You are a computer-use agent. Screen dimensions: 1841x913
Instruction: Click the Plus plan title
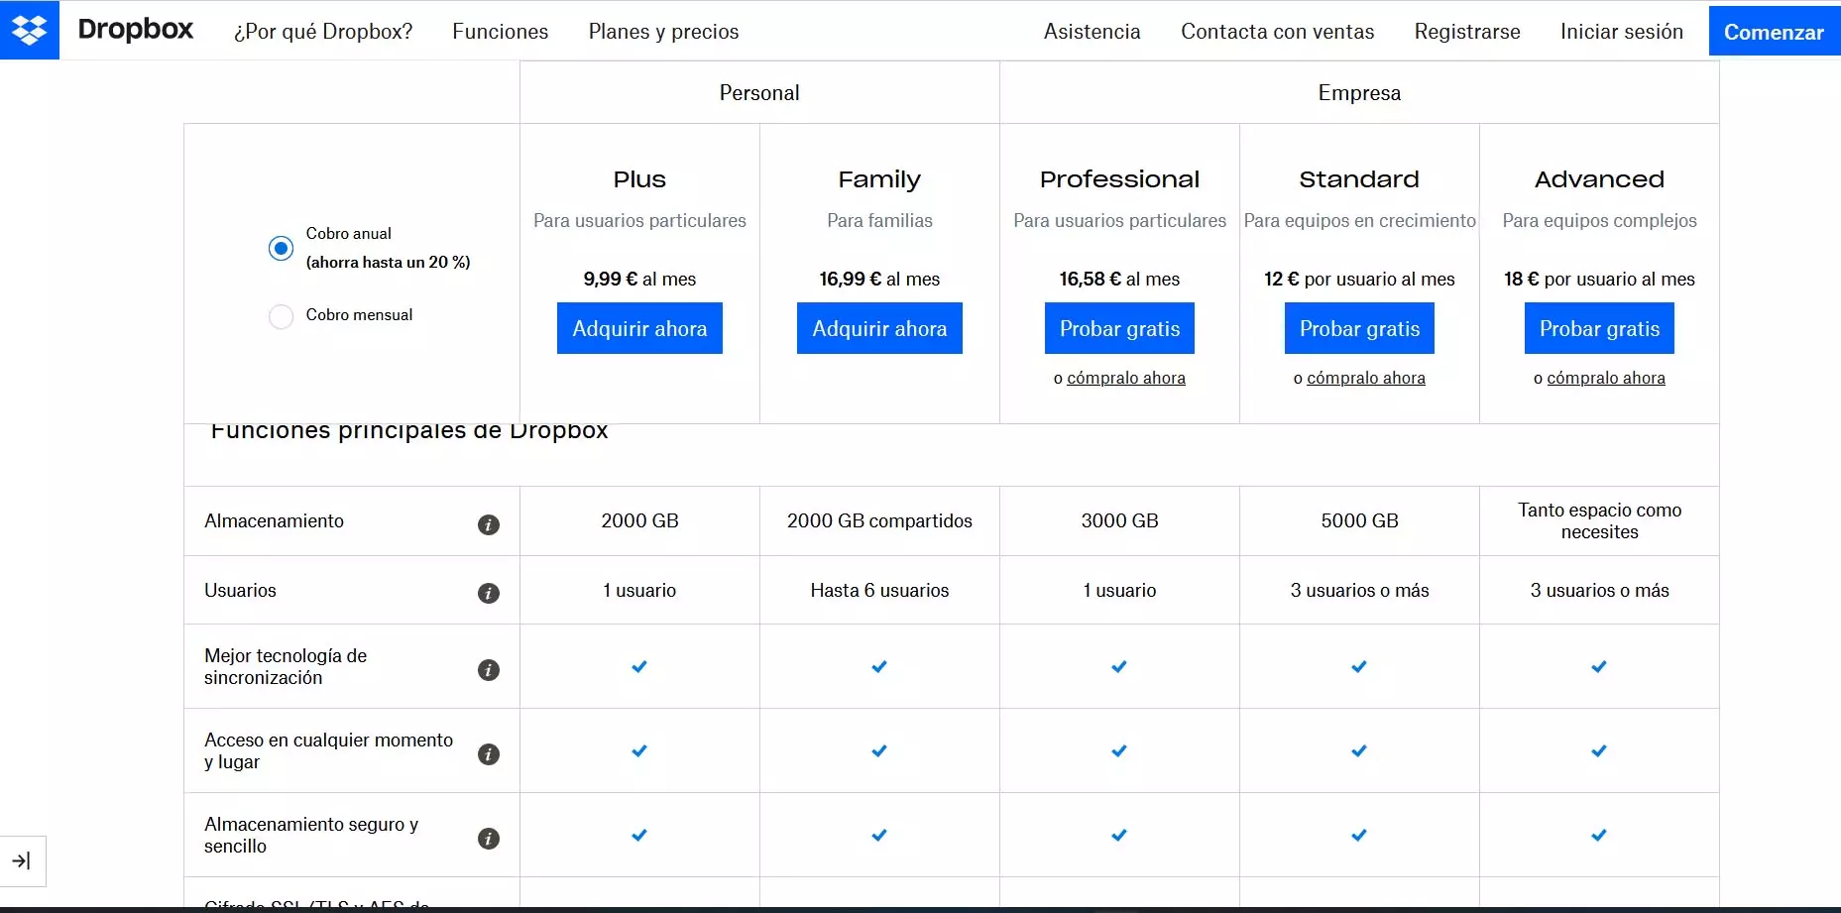(639, 179)
